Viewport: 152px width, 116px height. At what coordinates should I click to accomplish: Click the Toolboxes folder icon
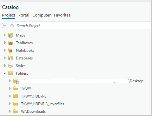tap(10, 43)
